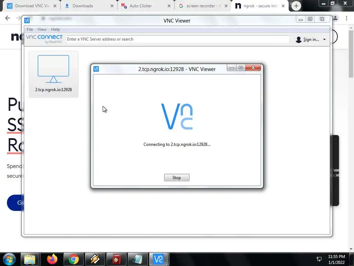The width and height of the screenshot is (354, 266).
Task: Close the 2.tcp.ngrok.io connection dialog
Action: [x=253, y=68]
